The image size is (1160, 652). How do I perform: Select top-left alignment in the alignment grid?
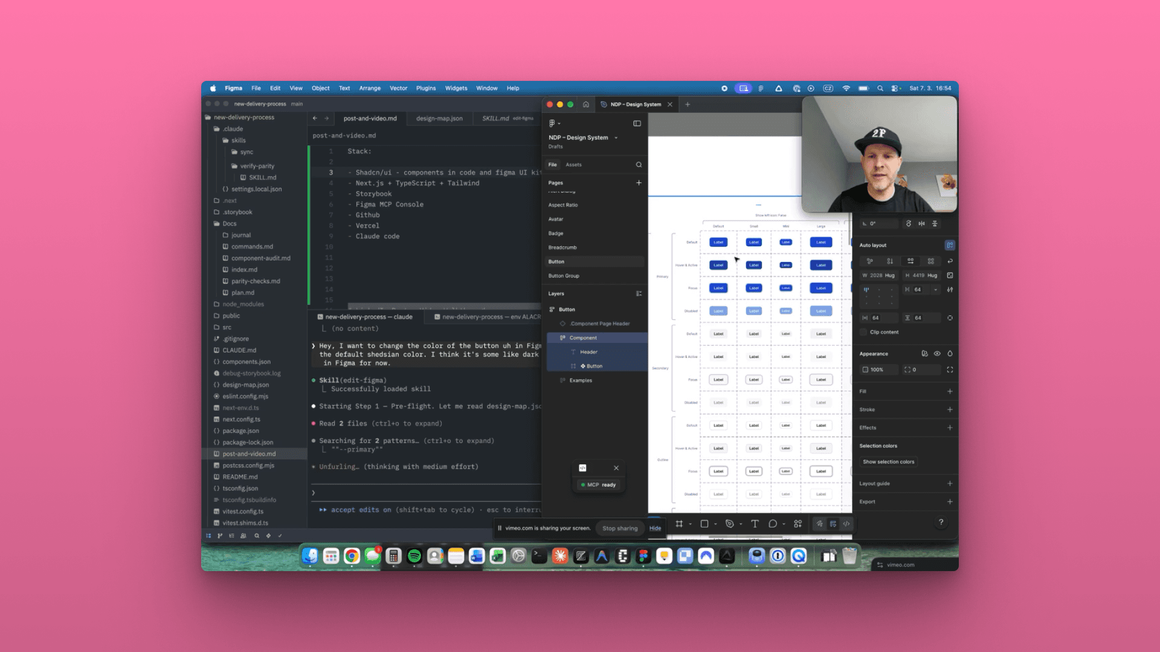[x=866, y=289]
